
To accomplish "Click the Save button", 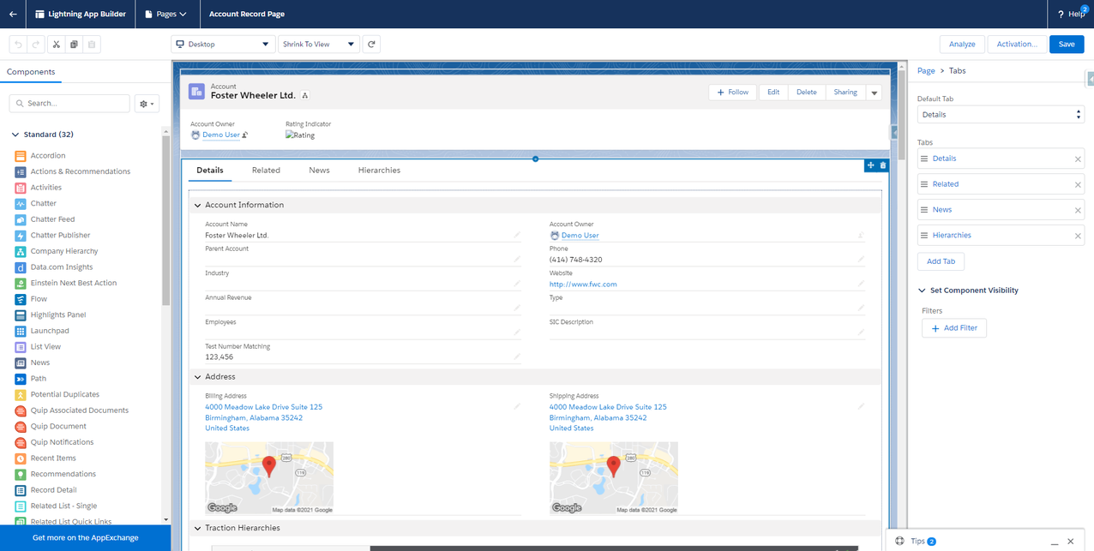I will pos(1067,45).
